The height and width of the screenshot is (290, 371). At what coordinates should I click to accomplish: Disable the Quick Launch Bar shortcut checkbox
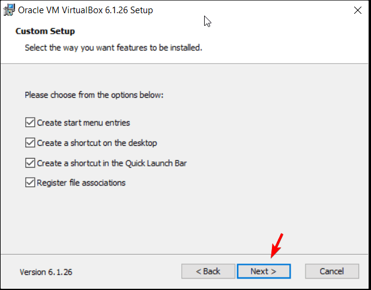[30, 163]
